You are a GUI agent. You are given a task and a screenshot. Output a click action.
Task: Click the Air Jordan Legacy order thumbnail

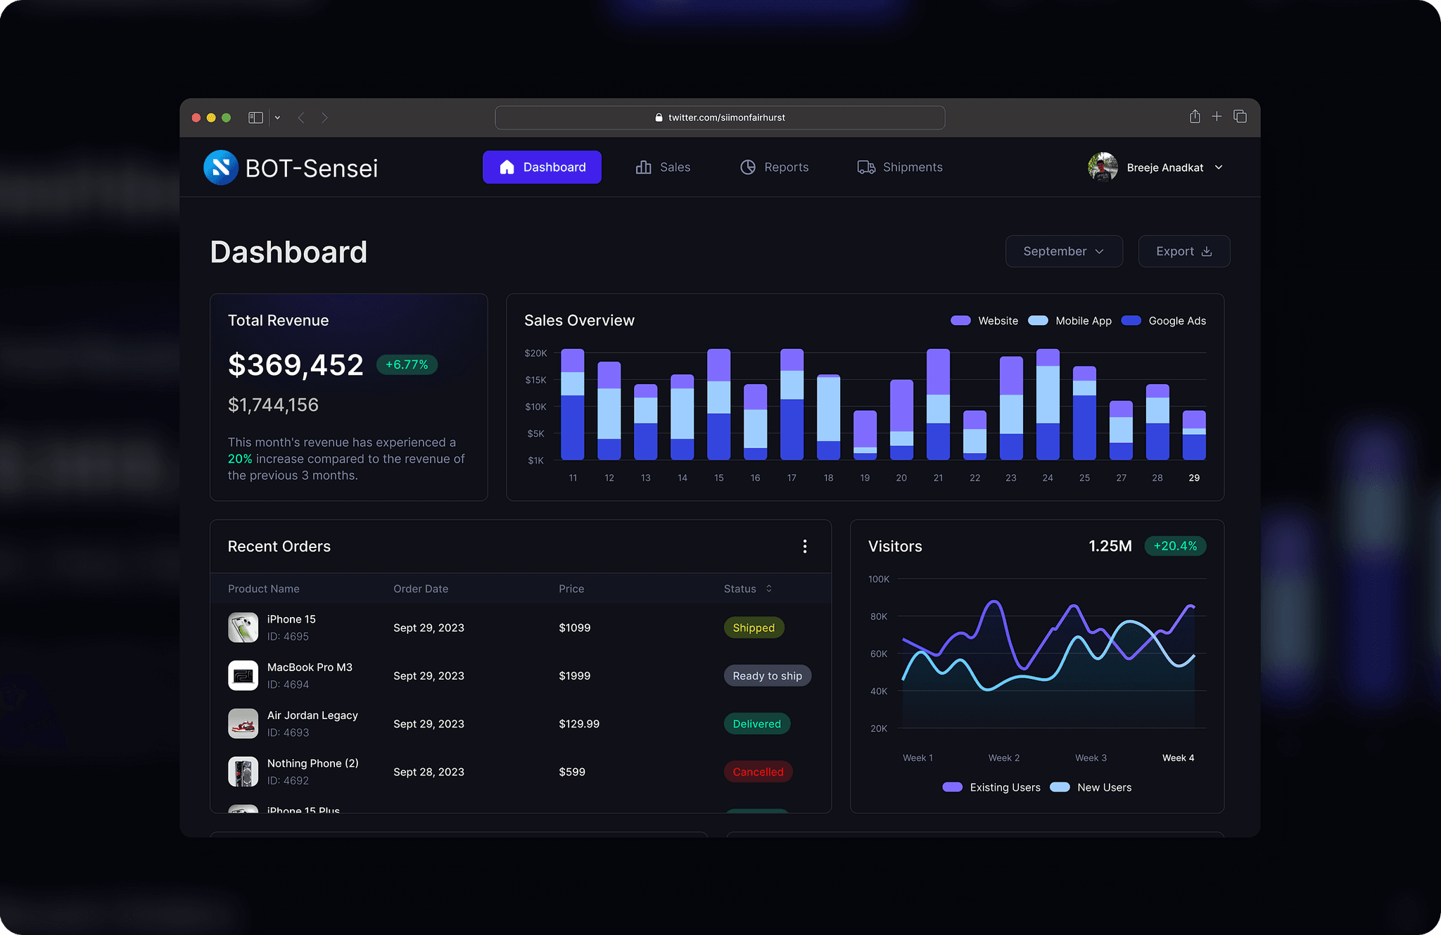coord(241,723)
